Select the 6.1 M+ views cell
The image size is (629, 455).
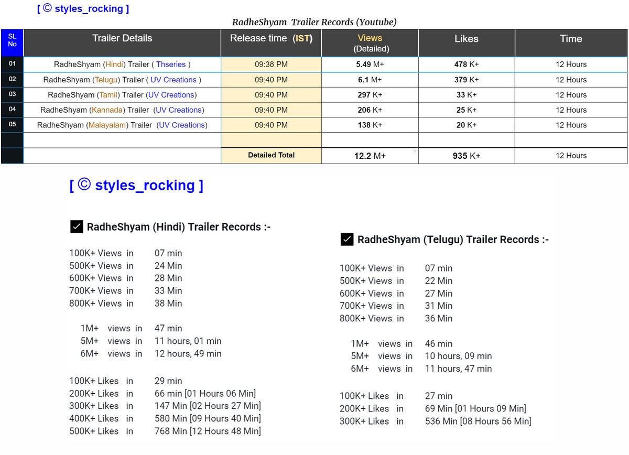click(370, 80)
